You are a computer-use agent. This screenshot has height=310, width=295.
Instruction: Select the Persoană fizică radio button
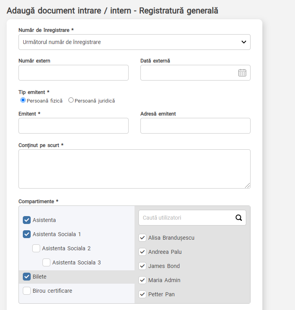point(23,100)
